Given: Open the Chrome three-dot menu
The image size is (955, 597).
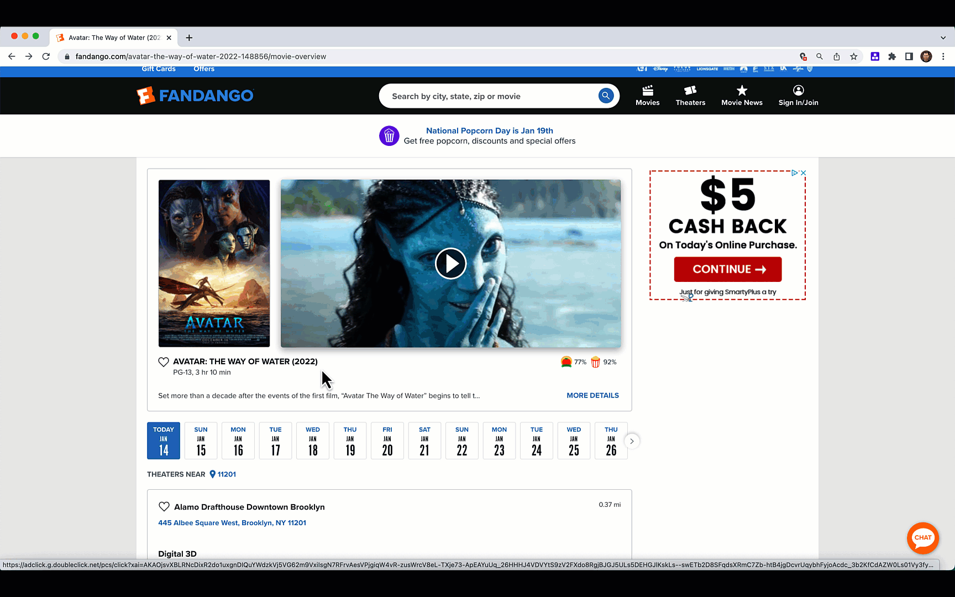Looking at the screenshot, I should tap(943, 56).
